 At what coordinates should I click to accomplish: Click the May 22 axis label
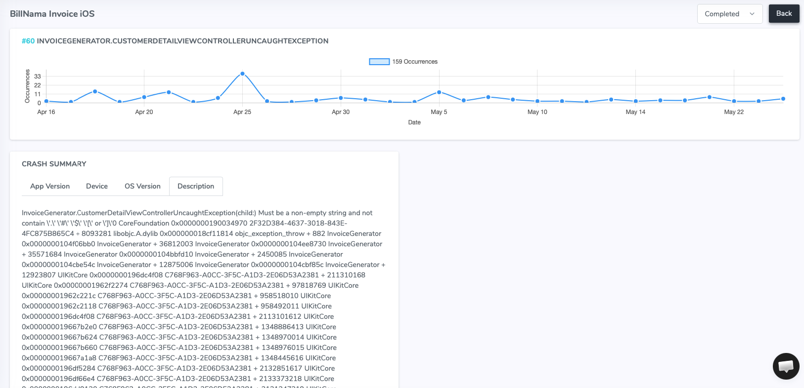point(734,112)
